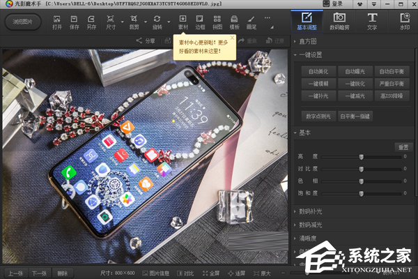Click the 旋转 rotate tool

pyautogui.click(x=157, y=22)
